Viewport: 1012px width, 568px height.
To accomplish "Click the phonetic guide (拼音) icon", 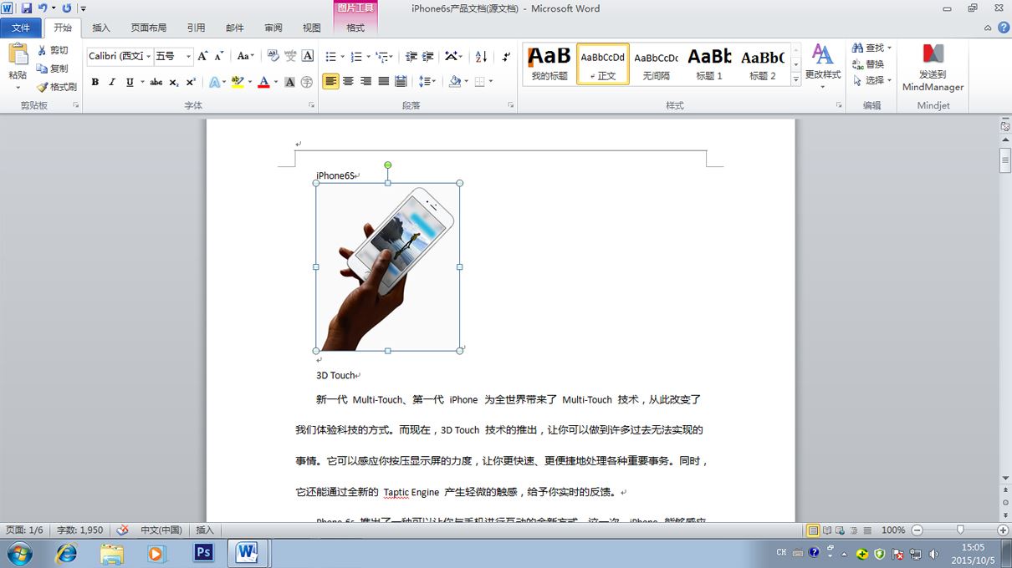I will tap(290, 56).
